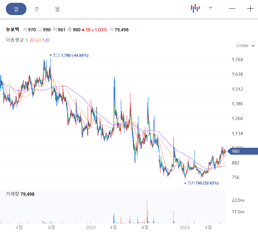Image resolution: width=258 pixels, height=235 pixels.
Task: Click the 최고 1,780 high price marker
Action: tap(69, 55)
